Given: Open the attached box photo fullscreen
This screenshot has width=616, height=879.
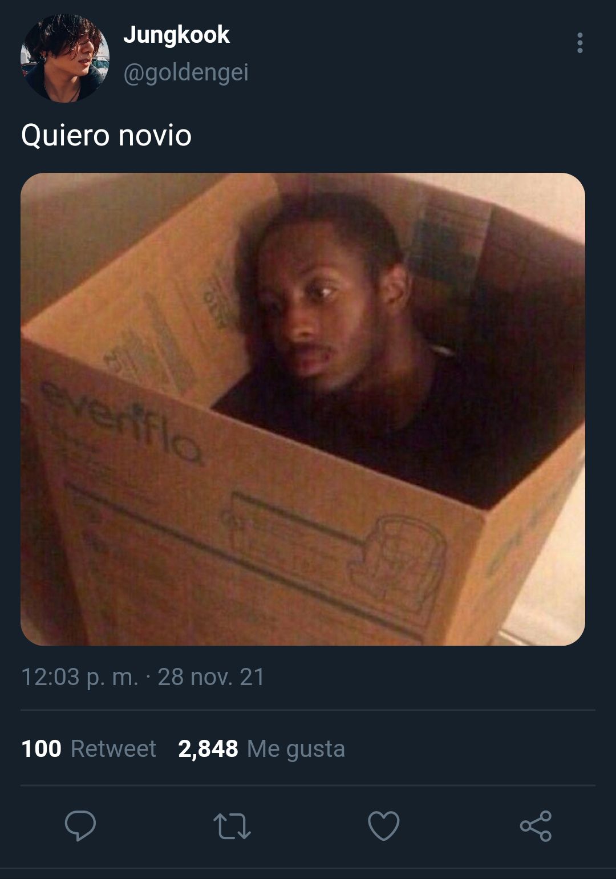Looking at the screenshot, I should (x=303, y=409).
